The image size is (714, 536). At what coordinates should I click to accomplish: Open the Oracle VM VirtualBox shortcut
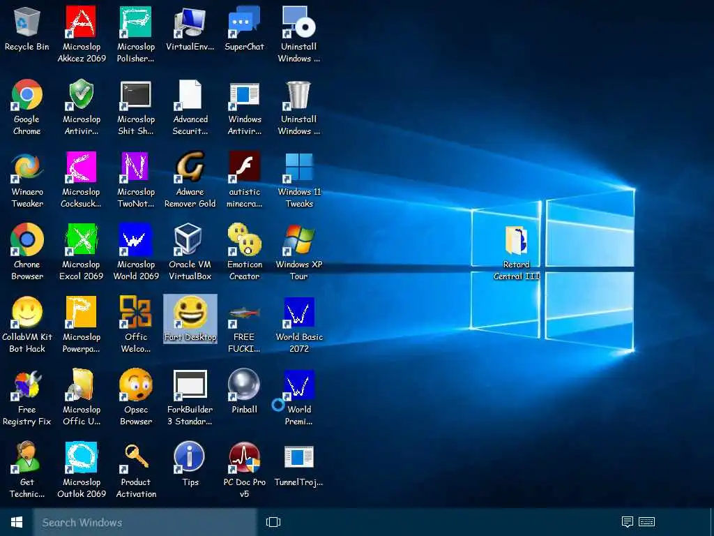(190, 252)
